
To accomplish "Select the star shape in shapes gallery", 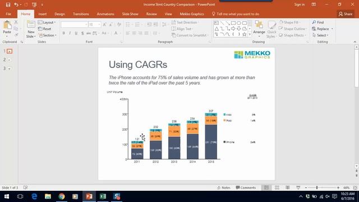I will click(245, 34).
